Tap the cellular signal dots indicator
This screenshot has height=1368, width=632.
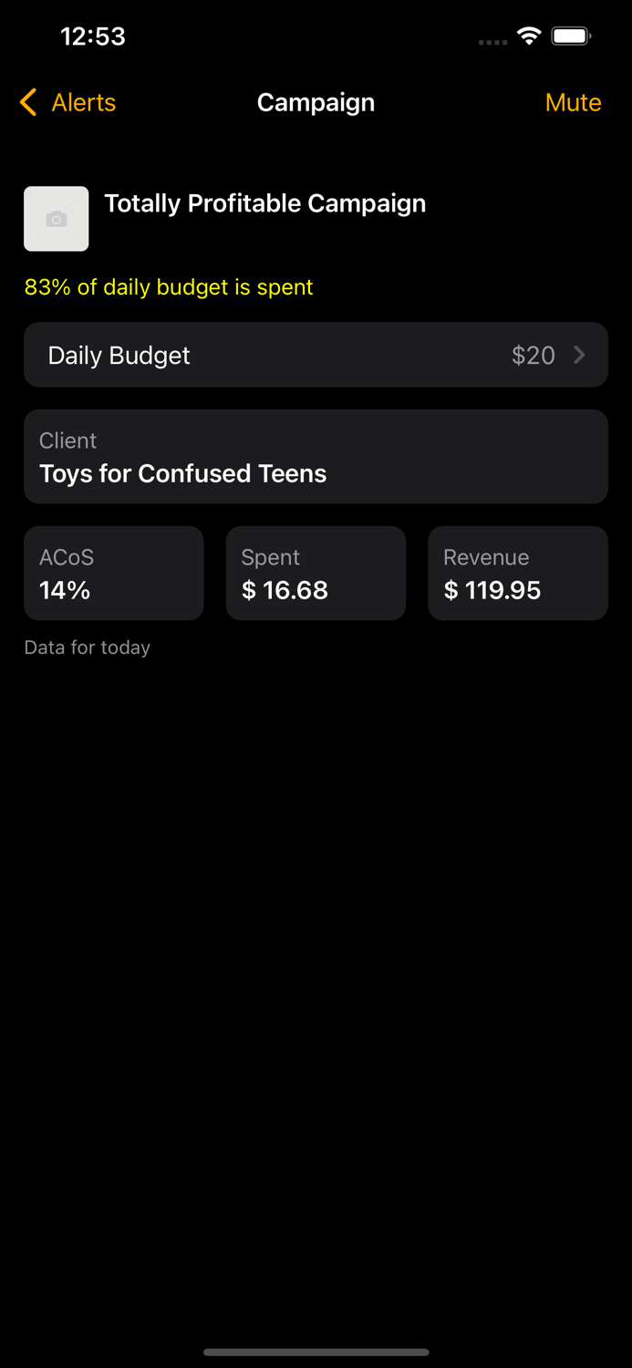coord(492,42)
